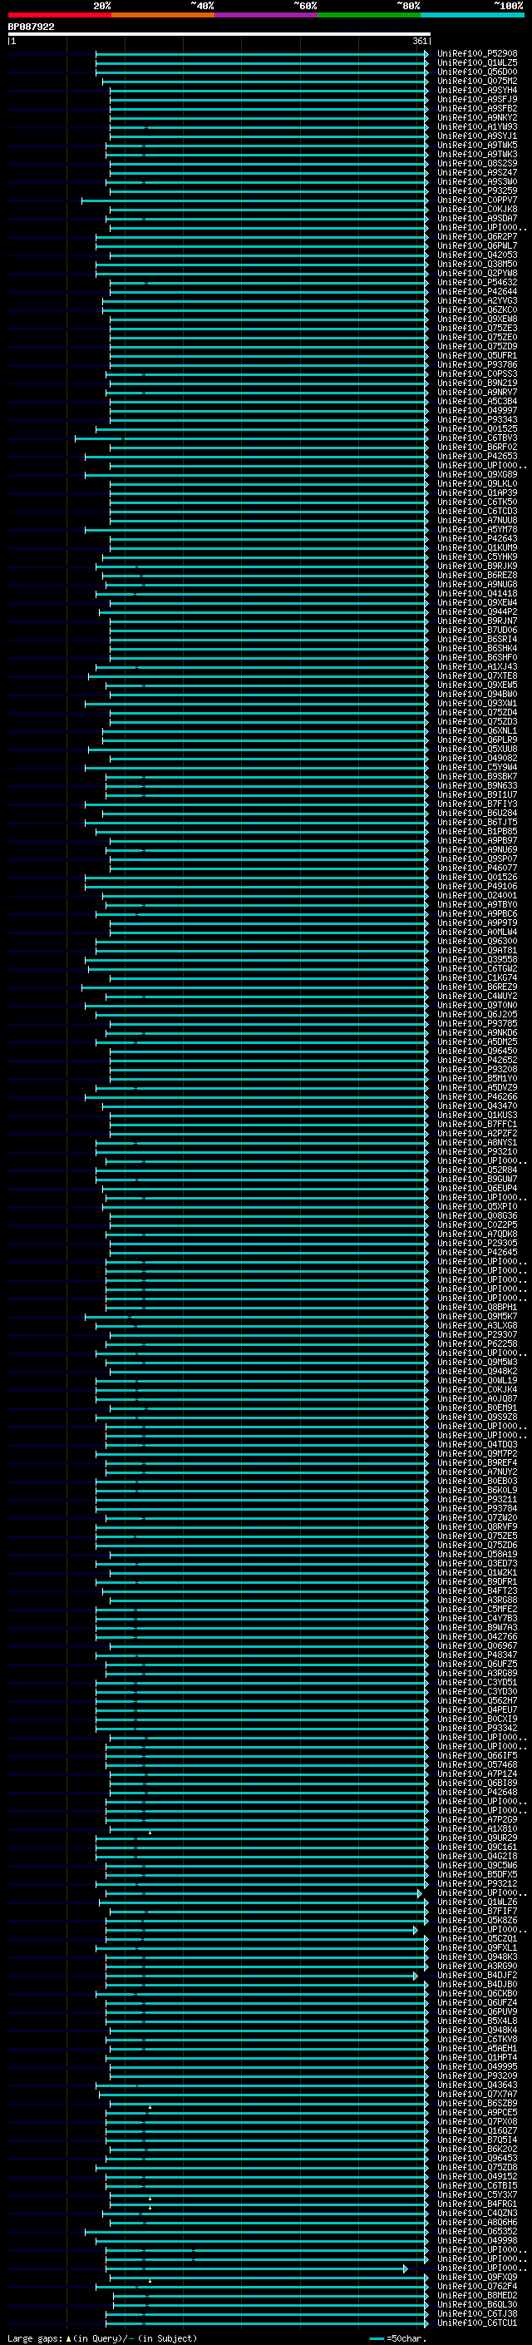Open hit UniRef100_A9SYH4
Screen dimensions: 532x2345
pyautogui.click(x=477, y=90)
